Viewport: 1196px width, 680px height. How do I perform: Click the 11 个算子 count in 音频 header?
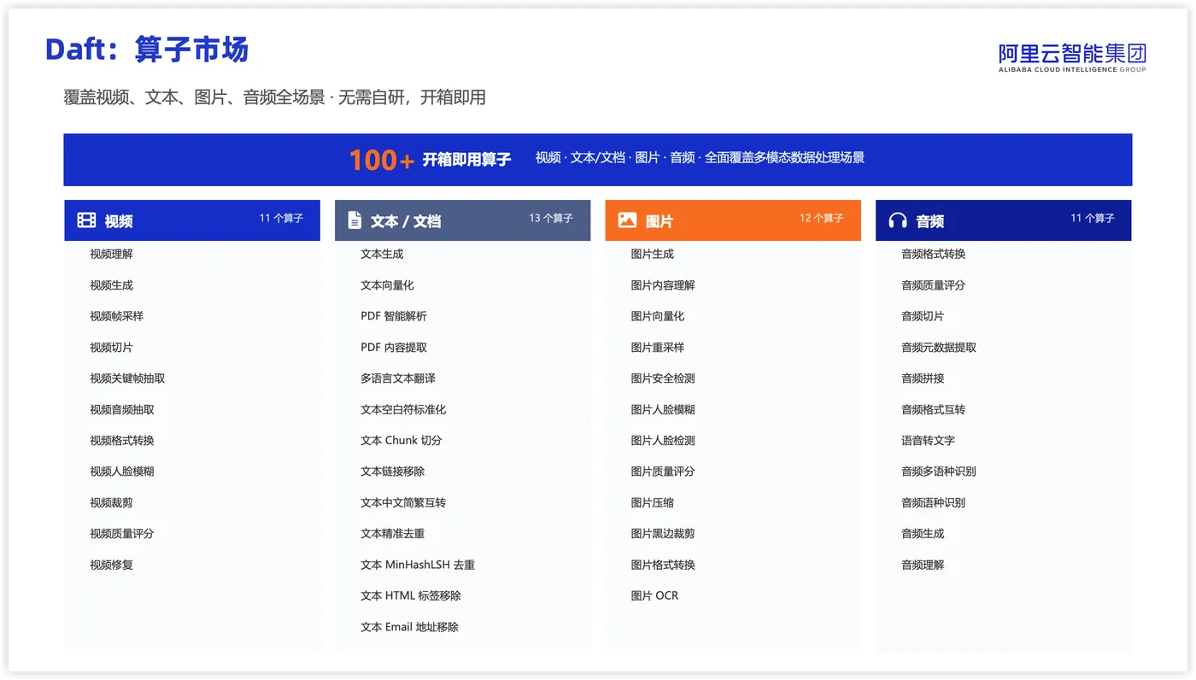(x=1093, y=219)
